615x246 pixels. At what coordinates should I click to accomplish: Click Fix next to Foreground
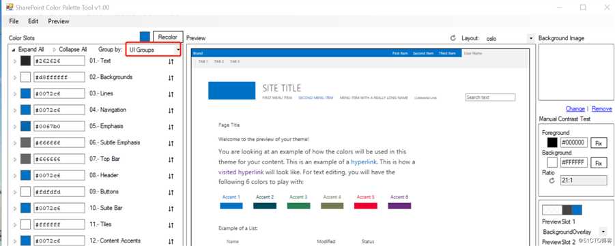coord(599,143)
